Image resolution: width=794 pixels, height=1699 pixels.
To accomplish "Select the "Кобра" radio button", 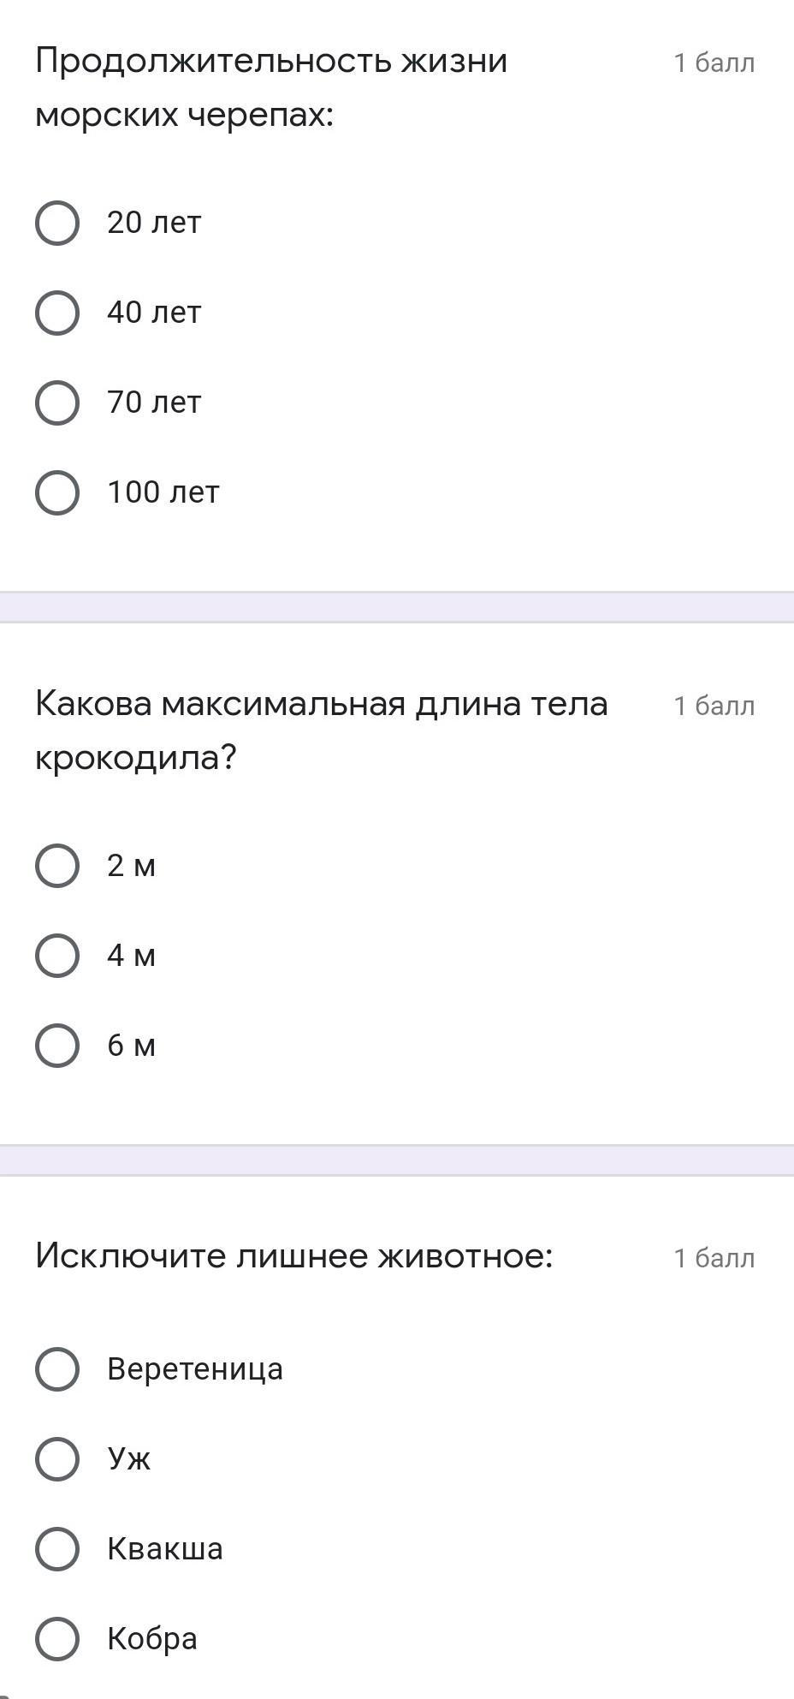I will (x=57, y=1638).
